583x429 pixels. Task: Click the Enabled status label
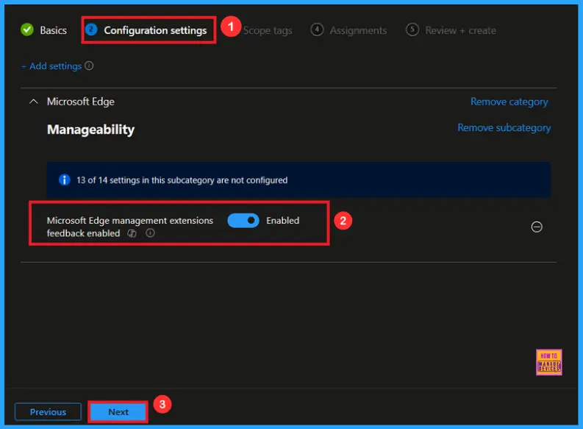pyautogui.click(x=282, y=221)
